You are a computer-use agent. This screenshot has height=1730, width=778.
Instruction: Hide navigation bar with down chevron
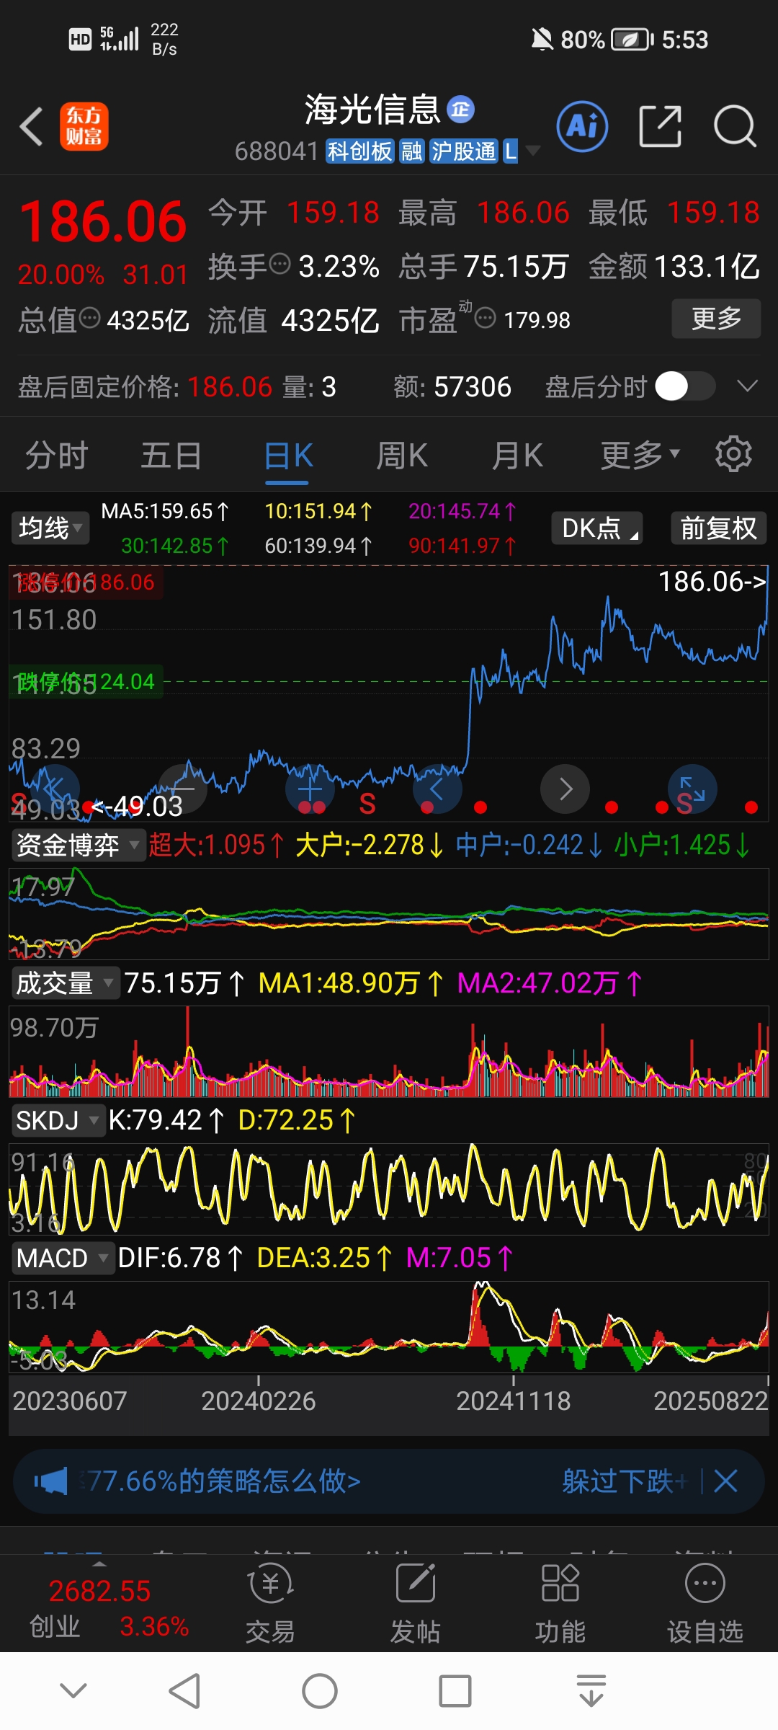73,1690
